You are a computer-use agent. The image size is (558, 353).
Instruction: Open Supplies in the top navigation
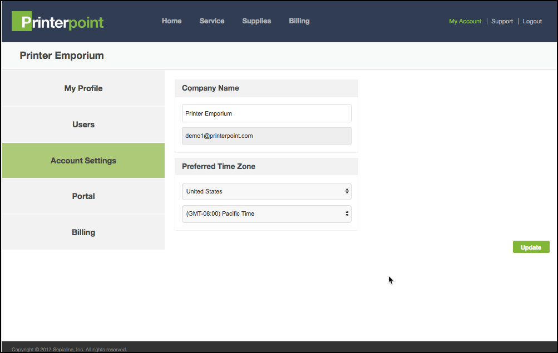[x=256, y=21]
